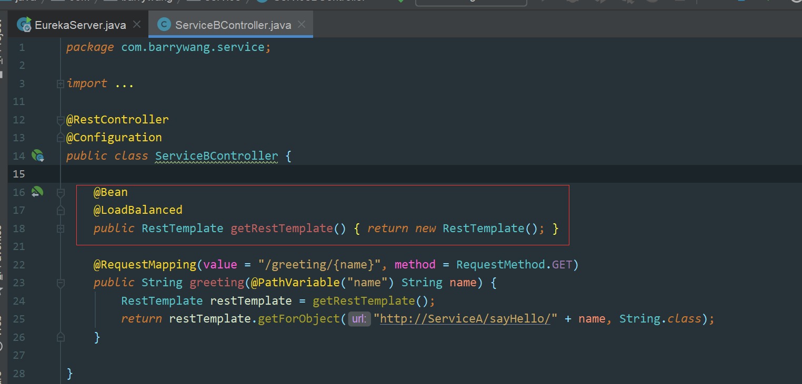Screen dimensions: 802x384
Task: Collapse fold marker at @Configuration line
Action: click(61, 138)
